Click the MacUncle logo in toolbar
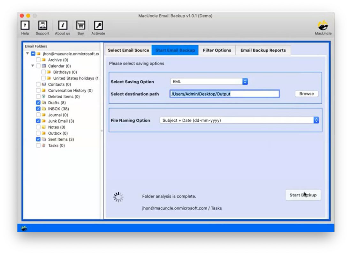This screenshot has width=350, height=255. (323, 26)
